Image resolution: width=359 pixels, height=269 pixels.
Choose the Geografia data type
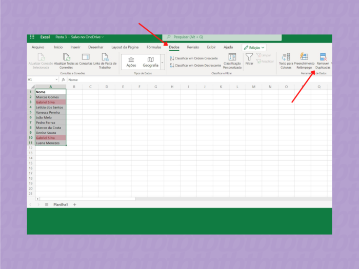coord(150,62)
